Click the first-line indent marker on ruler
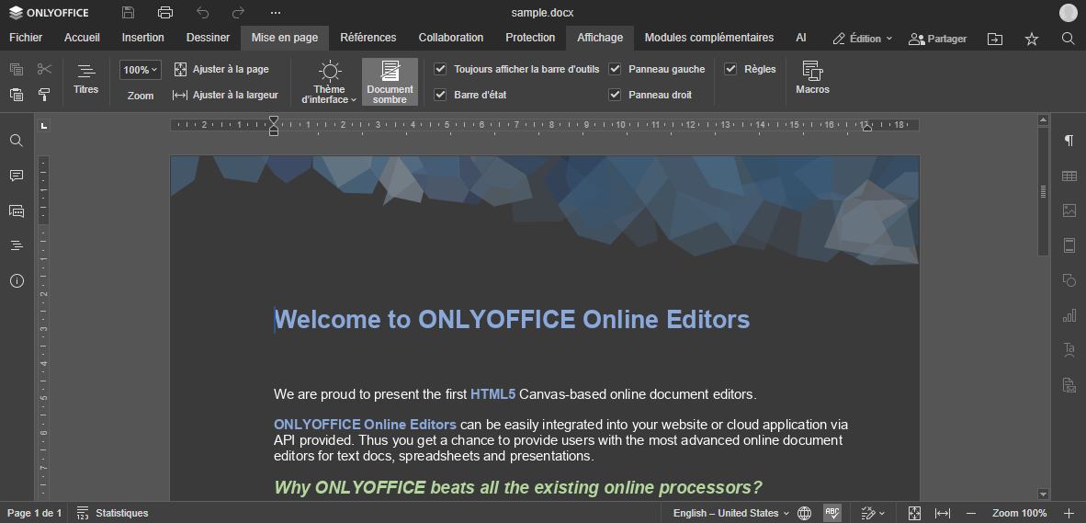 [273, 119]
